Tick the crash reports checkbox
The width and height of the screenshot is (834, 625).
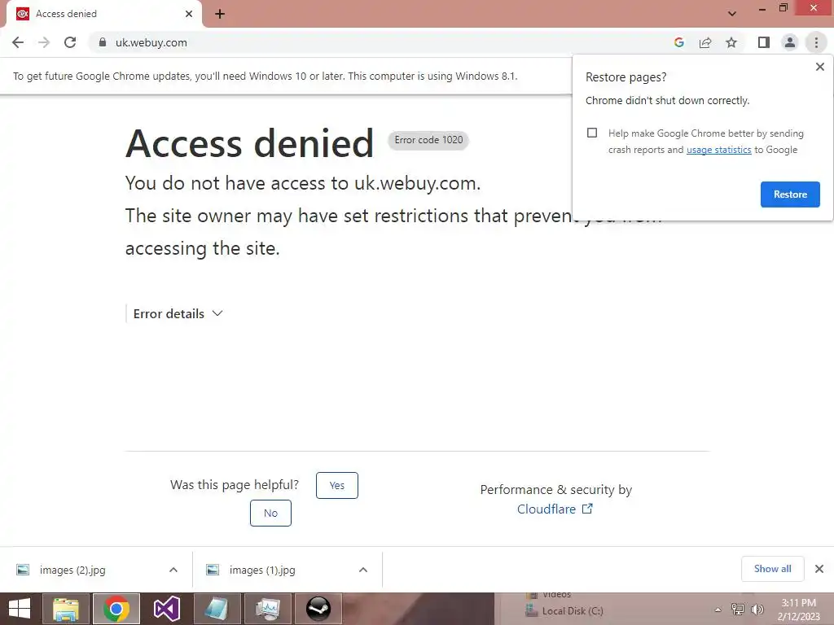point(592,133)
